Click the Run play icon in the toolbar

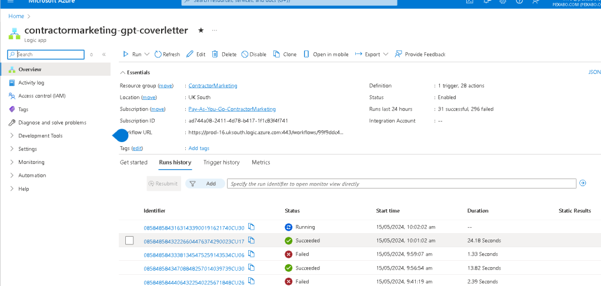[x=125, y=55]
